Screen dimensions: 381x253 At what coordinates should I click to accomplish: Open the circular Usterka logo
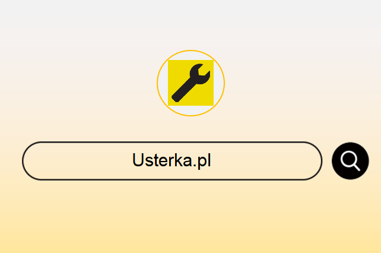[190, 83]
